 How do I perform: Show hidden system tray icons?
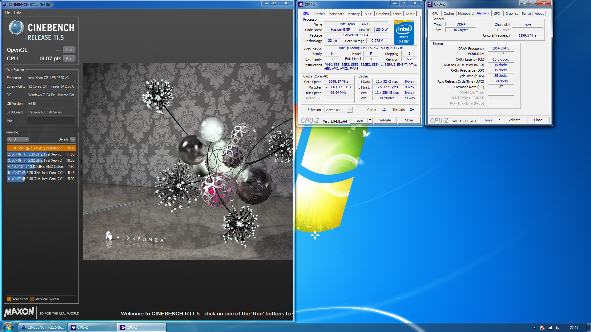(535, 328)
